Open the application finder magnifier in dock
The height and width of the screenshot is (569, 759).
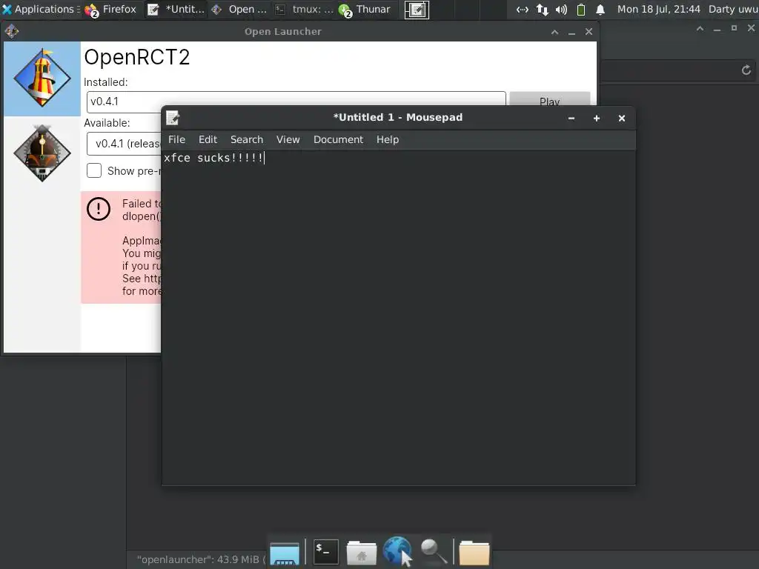(x=433, y=551)
